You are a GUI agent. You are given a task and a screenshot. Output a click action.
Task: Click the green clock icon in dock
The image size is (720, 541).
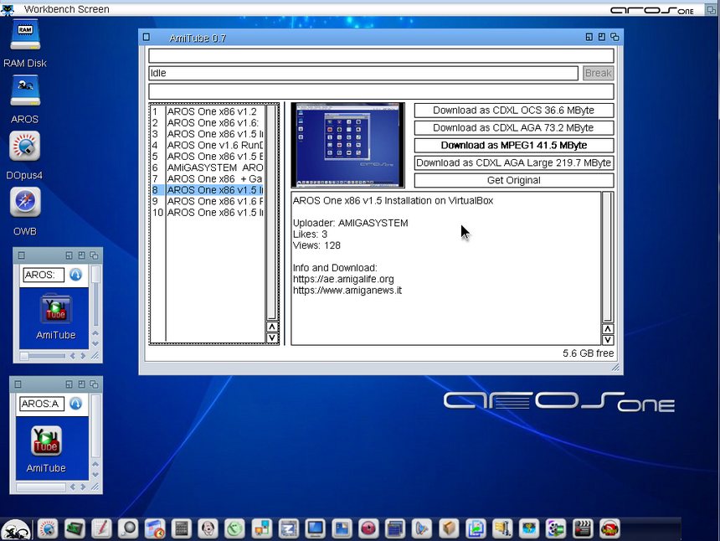[234, 528]
